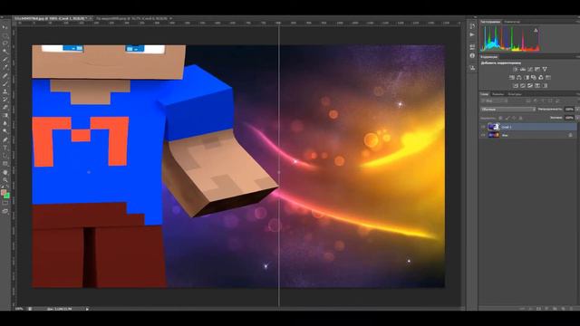Image resolution: width=580 pixels, height=326 pixels.
Task: Select the Horizontal Type tool
Action: (5, 148)
